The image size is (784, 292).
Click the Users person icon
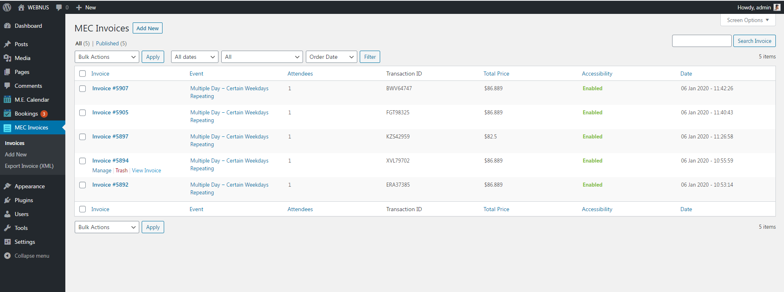[7, 214]
